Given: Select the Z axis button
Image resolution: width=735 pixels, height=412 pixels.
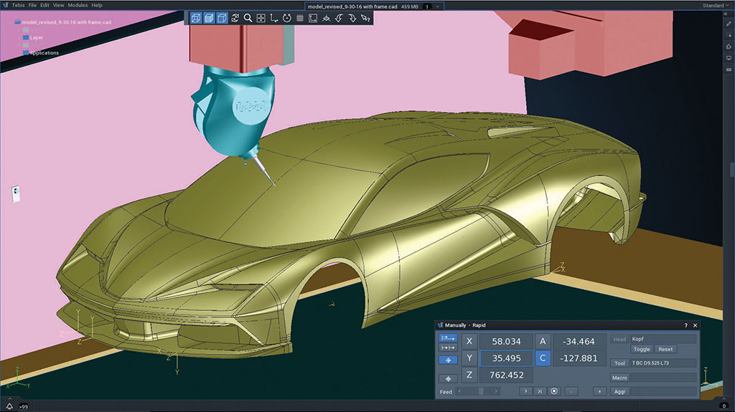Looking at the screenshot, I should [x=469, y=375].
